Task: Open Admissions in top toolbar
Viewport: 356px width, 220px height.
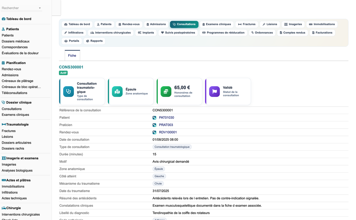Action: point(156,24)
